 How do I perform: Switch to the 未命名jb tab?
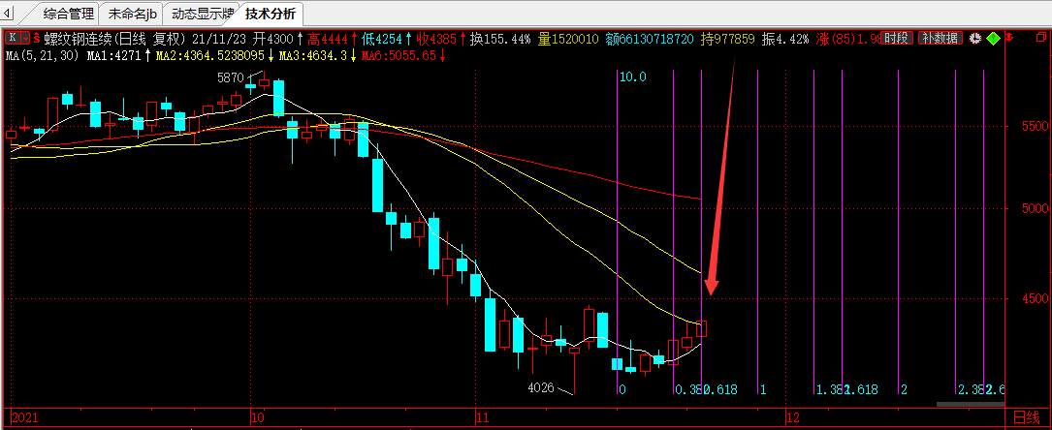click(132, 14)
